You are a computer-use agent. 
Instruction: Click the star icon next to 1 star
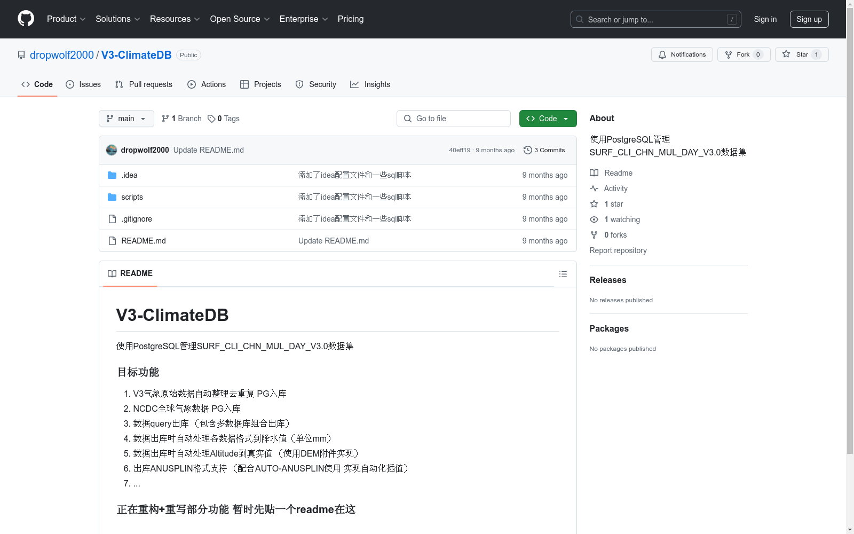tap(594, 204)
